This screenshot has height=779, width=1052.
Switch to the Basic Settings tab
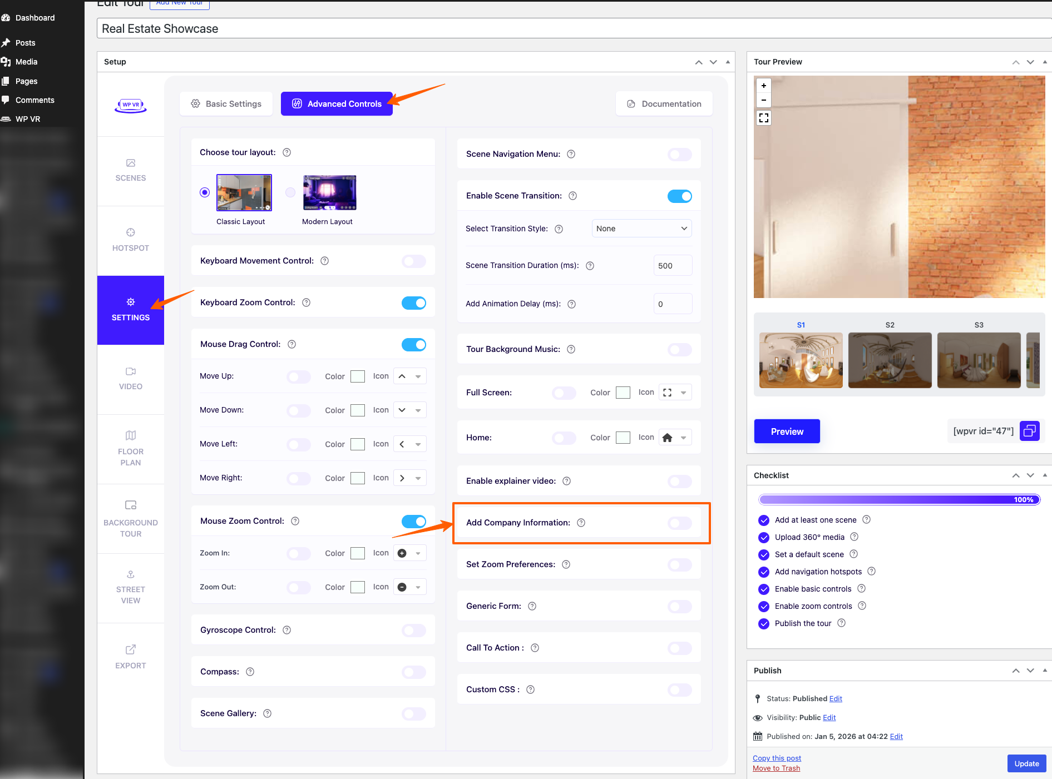(x=226, y=104)
